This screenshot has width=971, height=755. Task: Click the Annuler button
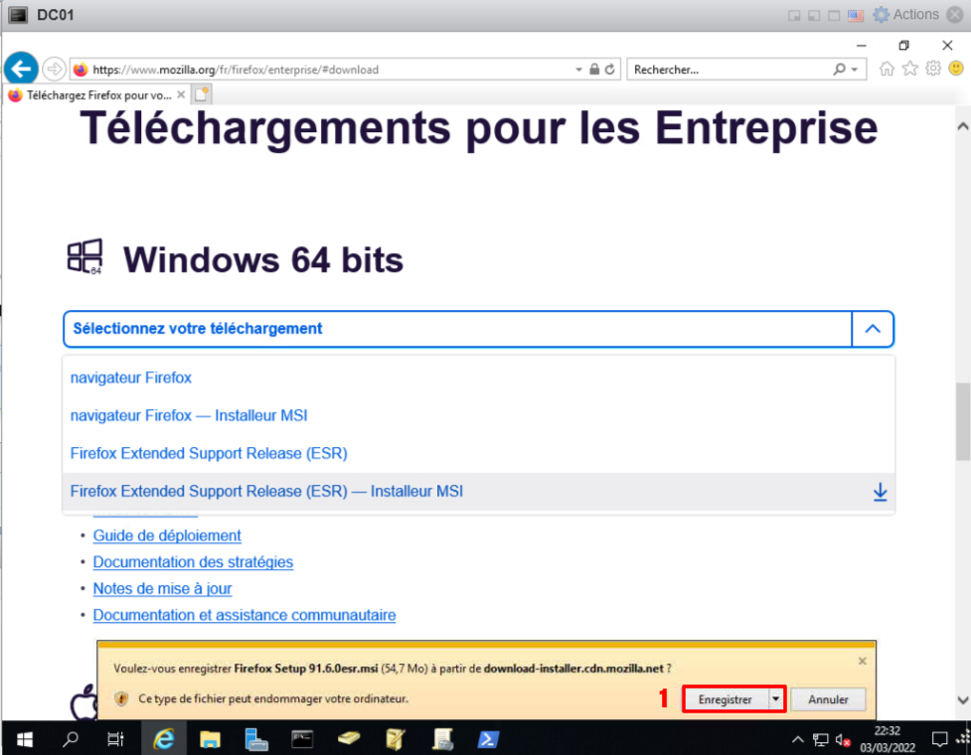tap(828, 699)
